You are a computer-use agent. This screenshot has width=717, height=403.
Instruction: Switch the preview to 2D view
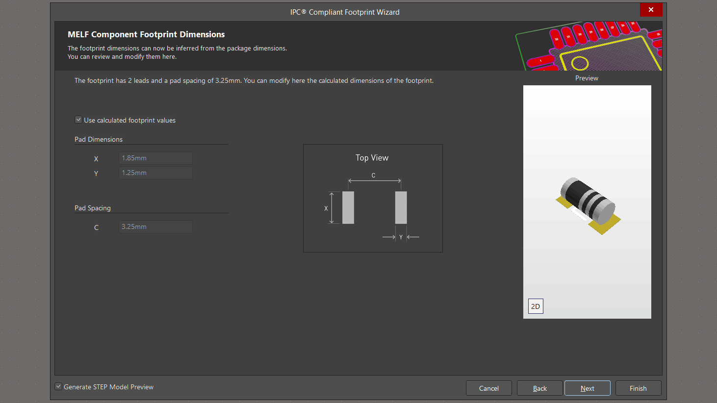(536, 306)
